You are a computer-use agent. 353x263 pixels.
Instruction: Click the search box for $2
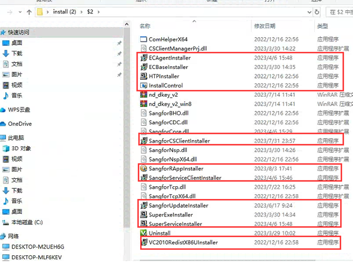[339, 12]
